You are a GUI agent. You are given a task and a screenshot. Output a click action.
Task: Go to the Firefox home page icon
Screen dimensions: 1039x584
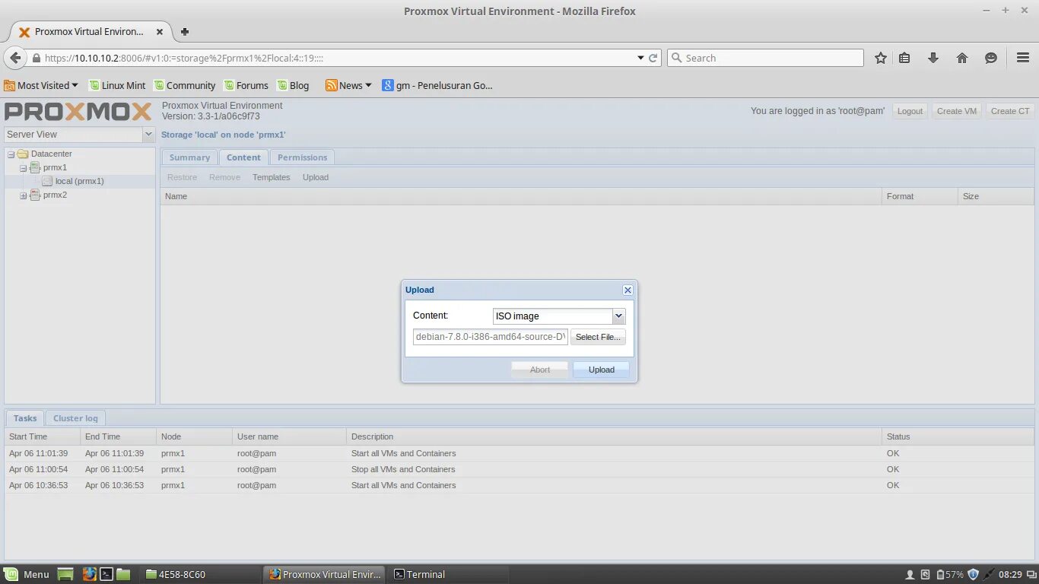pos(962,58)
